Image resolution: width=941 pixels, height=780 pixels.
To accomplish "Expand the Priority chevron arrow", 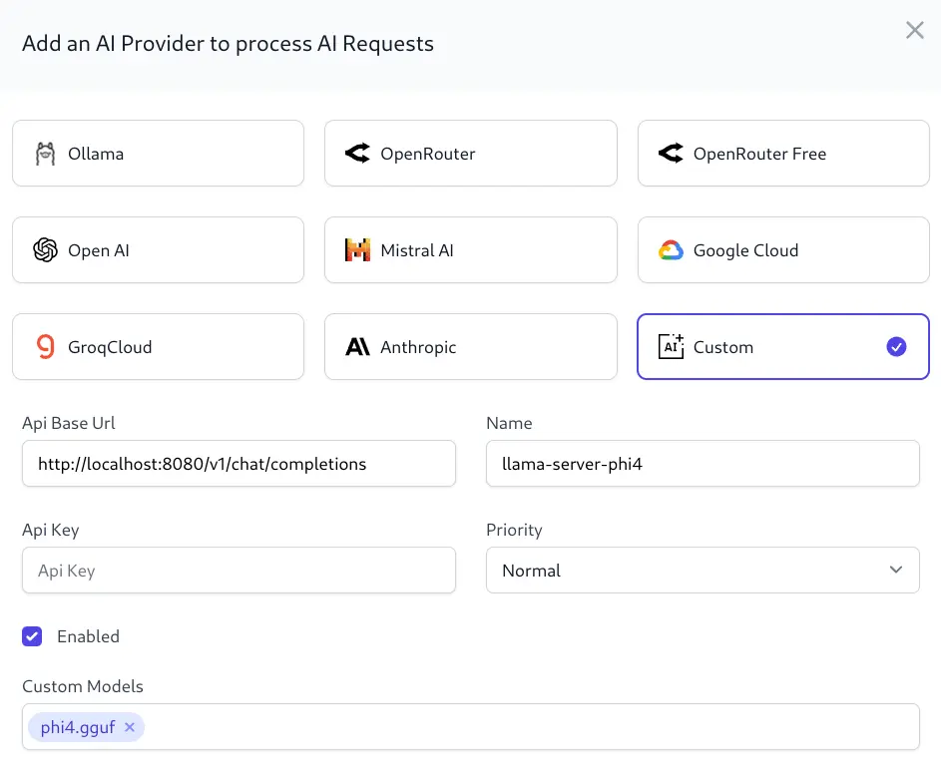I will tap(896, 570).
